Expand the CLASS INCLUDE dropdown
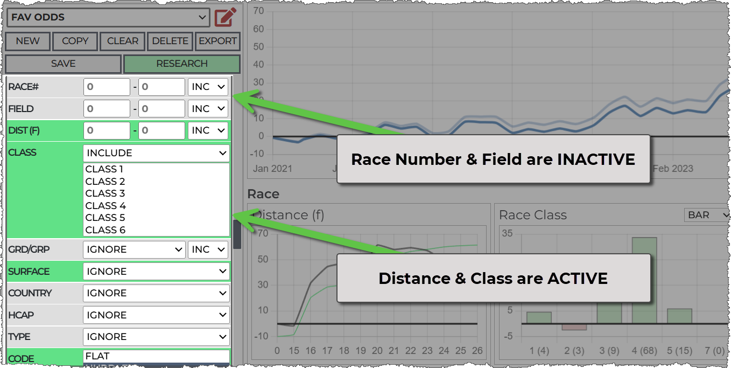Image resolution: width=731 pixels, height=368 pixels. click(156, 153)
